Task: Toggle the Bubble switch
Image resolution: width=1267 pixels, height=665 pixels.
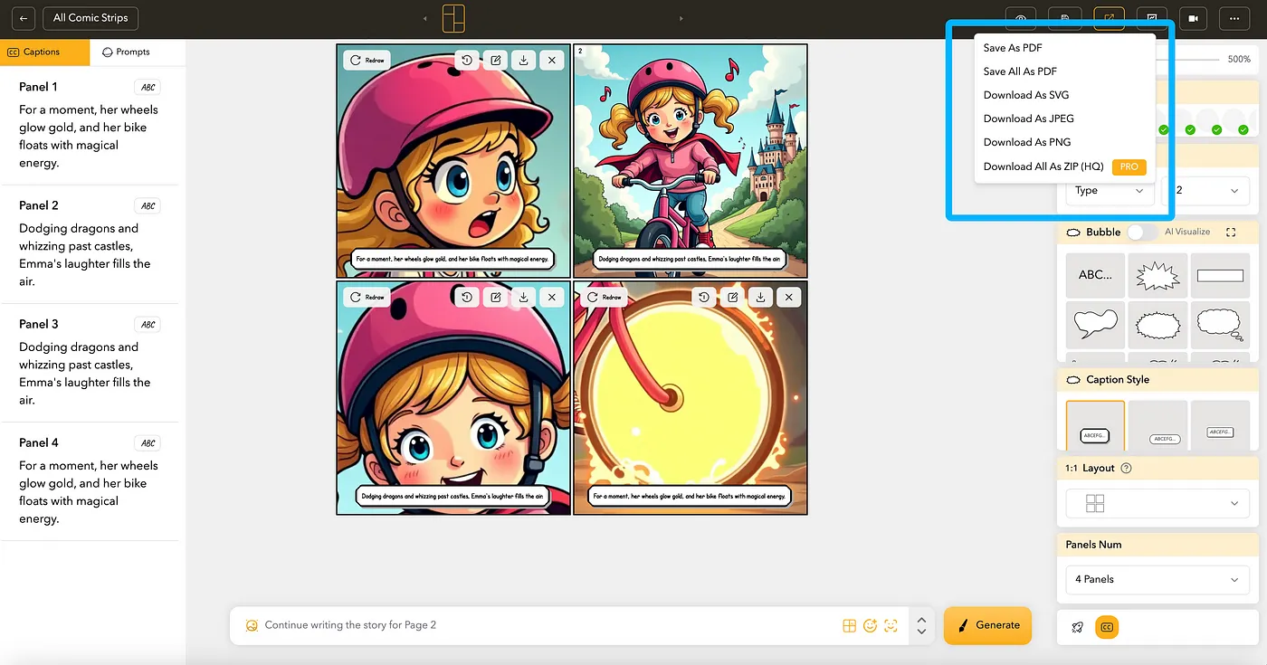Action: (x=1140, y=232)
